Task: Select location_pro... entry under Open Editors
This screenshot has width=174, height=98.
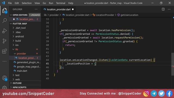Action: point(25,19)
